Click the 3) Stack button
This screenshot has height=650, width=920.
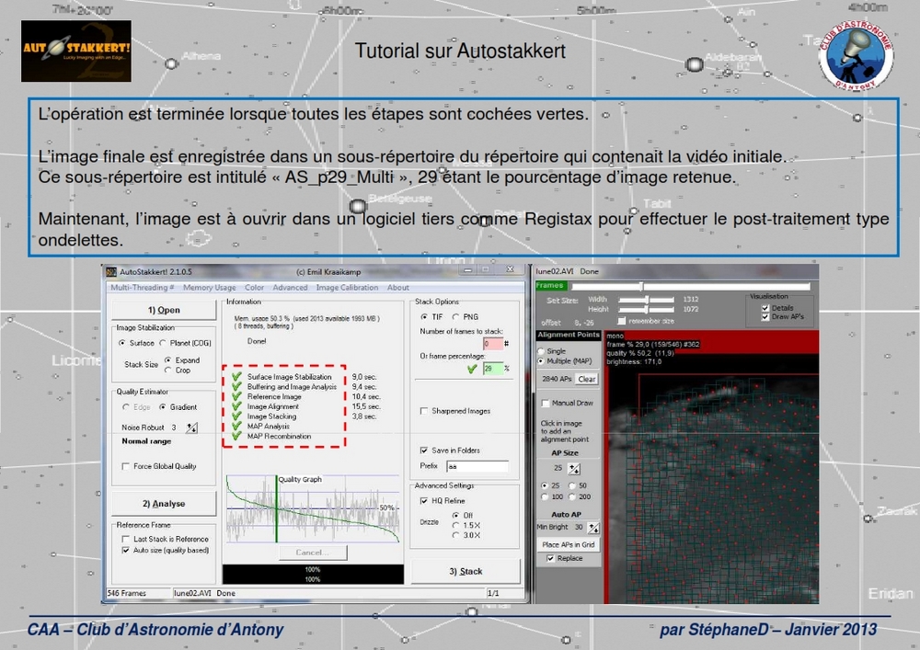point(466,571)
